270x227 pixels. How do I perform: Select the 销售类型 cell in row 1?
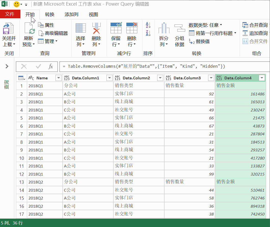[x=139, y=86]
